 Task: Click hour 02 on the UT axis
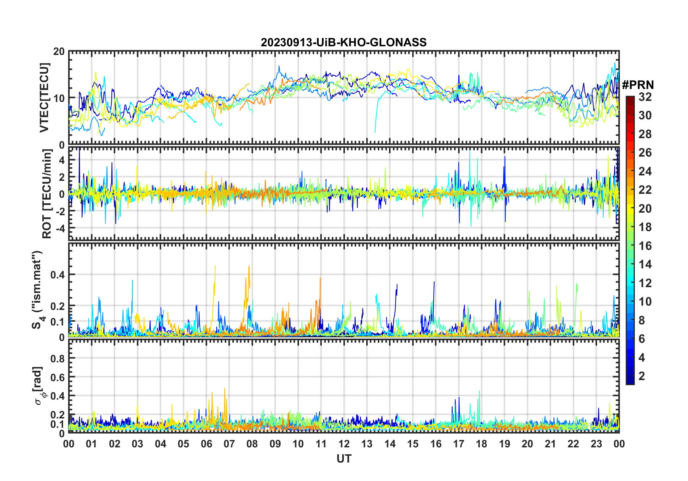[115, 444]
